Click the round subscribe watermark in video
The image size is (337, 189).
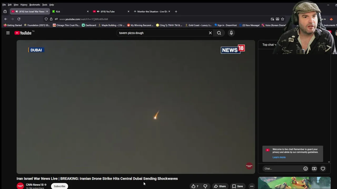(249, 166)
